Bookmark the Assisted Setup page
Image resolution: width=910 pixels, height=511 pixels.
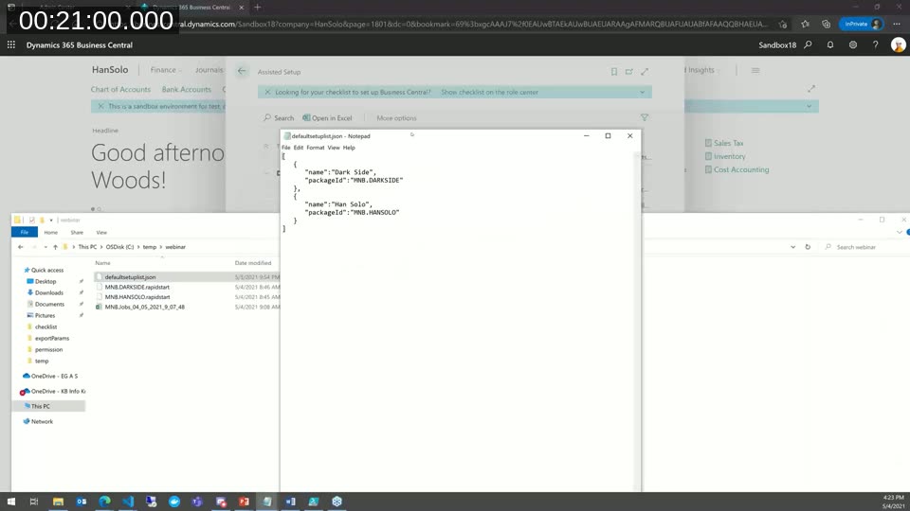tap(614, 72)
